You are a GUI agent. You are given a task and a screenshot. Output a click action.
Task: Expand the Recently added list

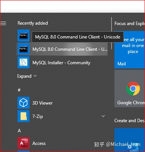click(27, 76)
